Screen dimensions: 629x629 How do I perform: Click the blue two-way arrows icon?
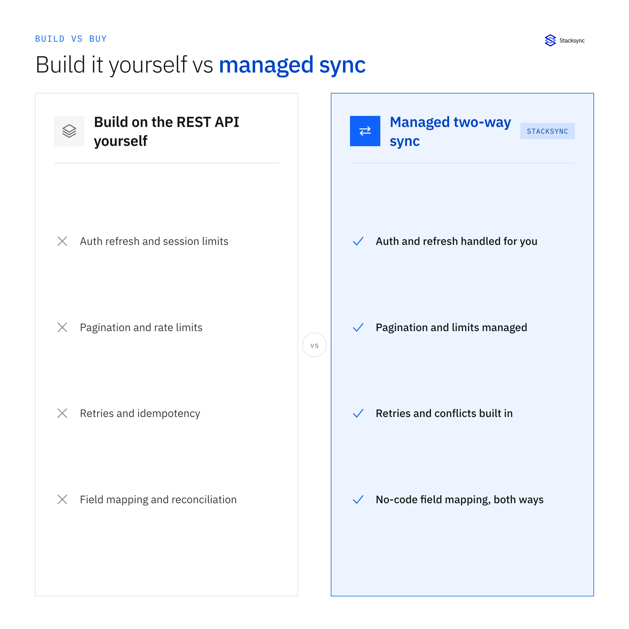pyautogui.click(x=365, y=131)
